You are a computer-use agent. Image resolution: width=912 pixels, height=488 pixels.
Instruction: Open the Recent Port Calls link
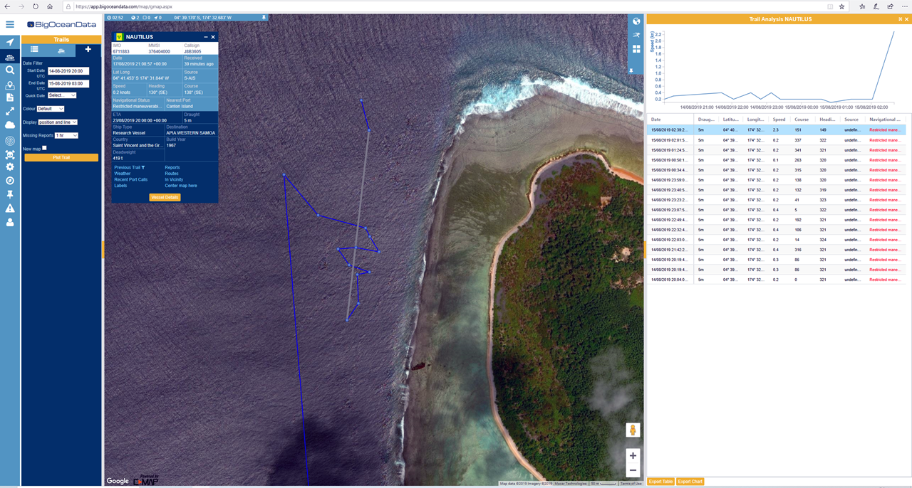130,179
